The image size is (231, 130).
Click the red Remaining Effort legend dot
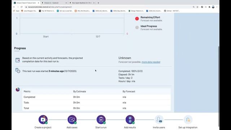coord(137,18)
